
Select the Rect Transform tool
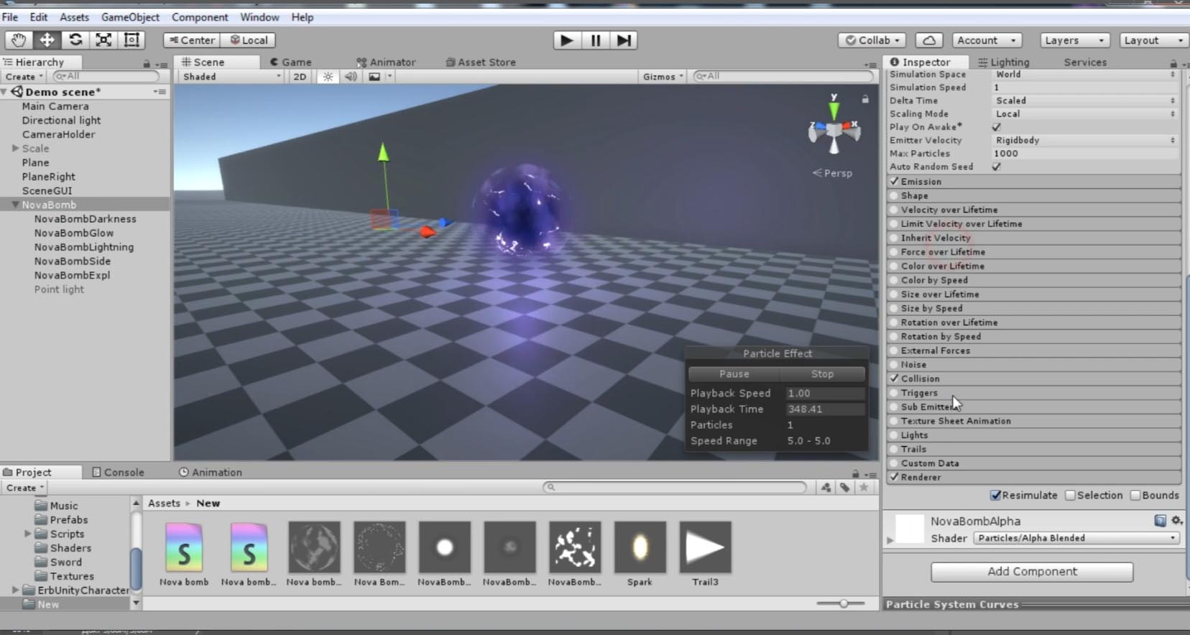tap(132, 40)
